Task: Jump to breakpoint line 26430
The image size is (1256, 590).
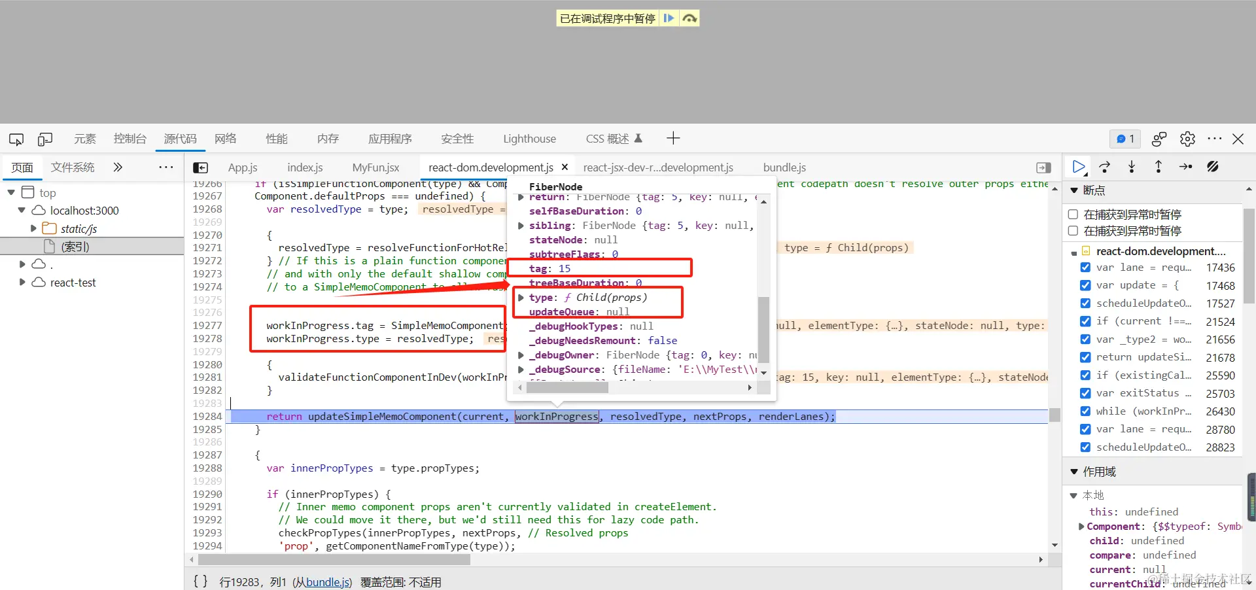Action: [x=1221, y=411]
